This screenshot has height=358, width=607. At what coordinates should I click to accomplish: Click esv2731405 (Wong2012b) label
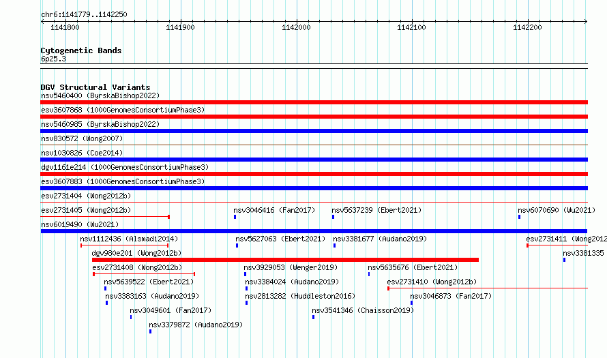[x=86, y=210]
